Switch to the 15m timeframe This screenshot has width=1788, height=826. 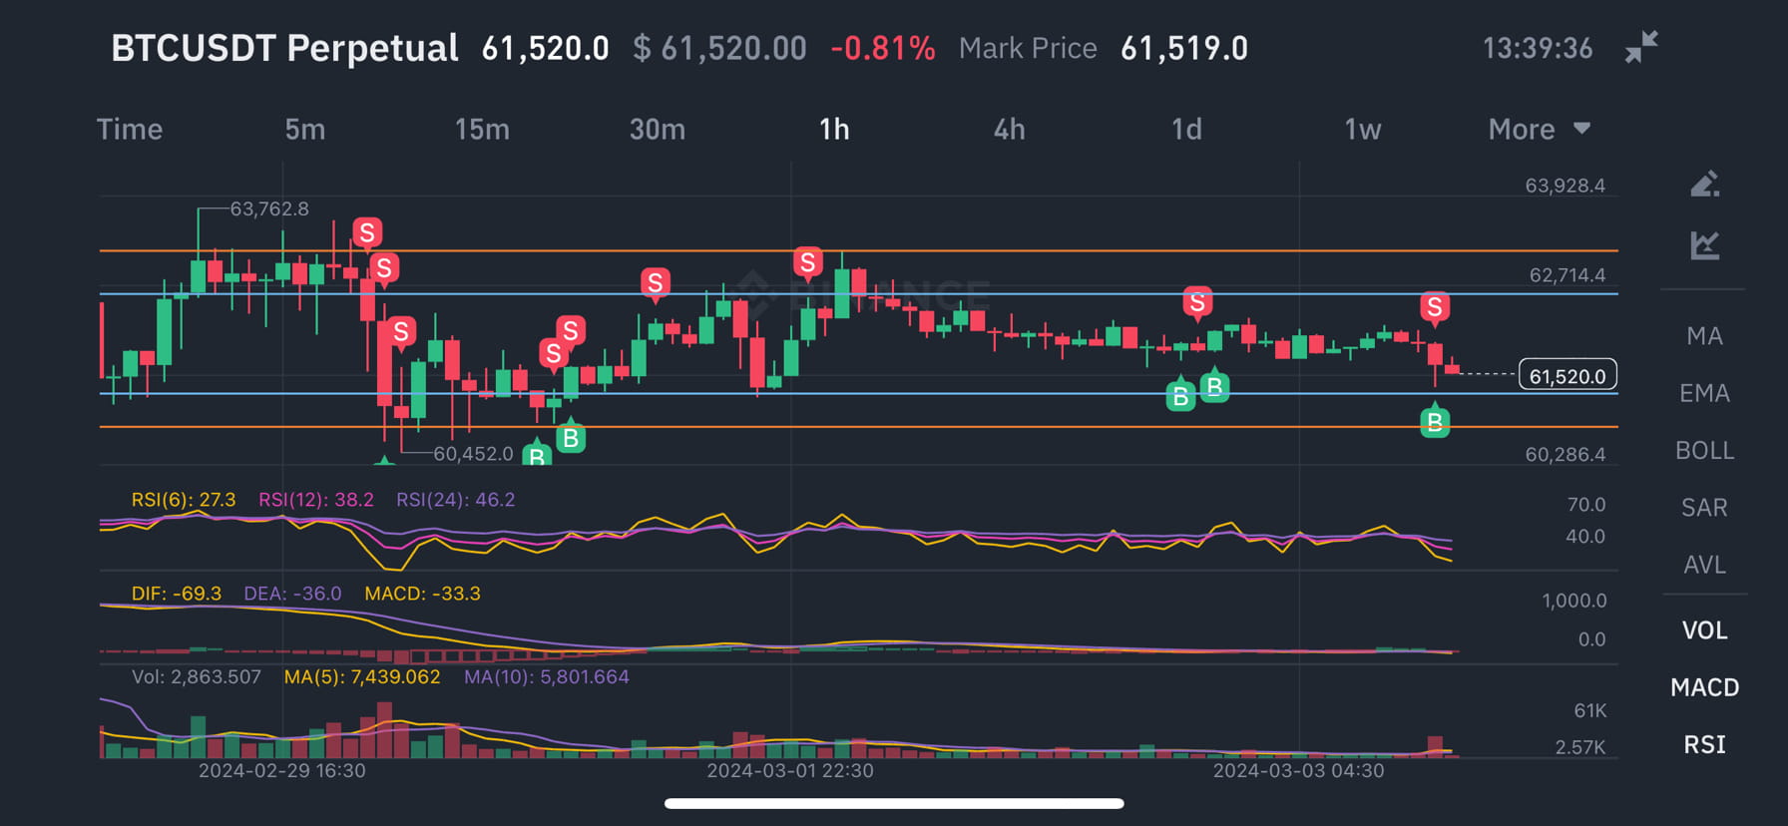click(482, 130)
